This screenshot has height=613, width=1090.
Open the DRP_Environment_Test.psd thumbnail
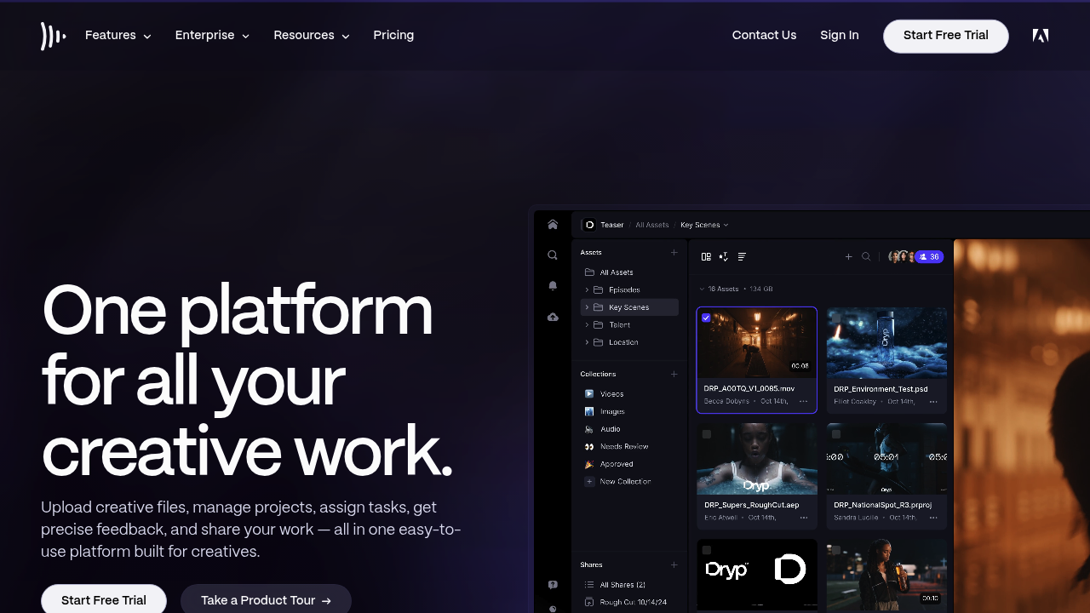coord(886,345)
